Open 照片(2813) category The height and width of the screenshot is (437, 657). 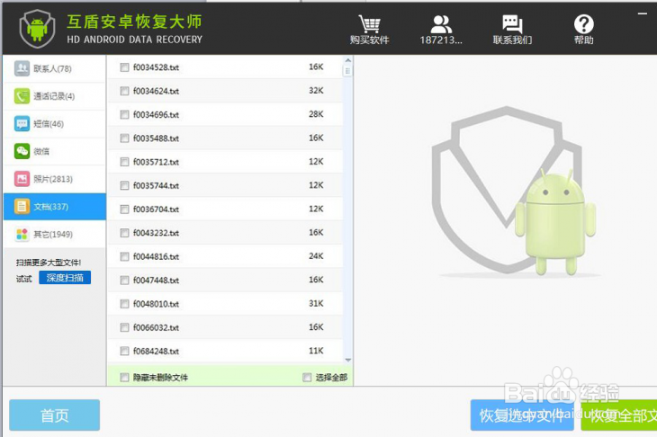55,179
